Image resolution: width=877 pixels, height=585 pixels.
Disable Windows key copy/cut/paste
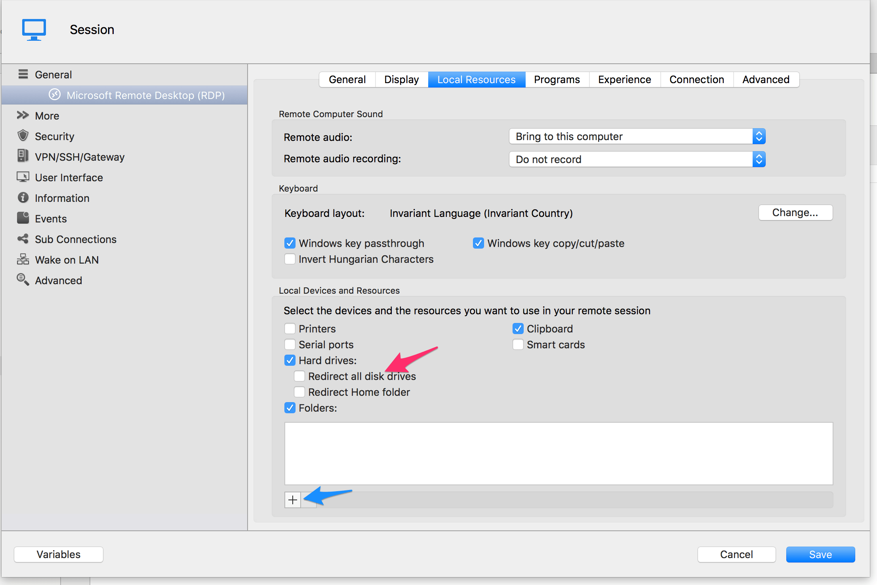(x=478, y=243)
